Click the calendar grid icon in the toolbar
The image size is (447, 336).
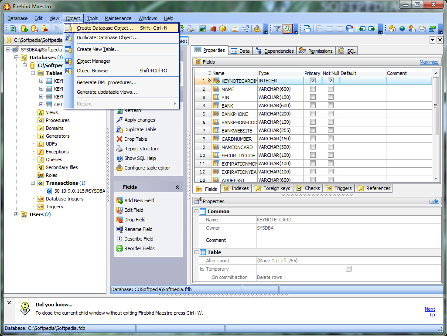235,29
